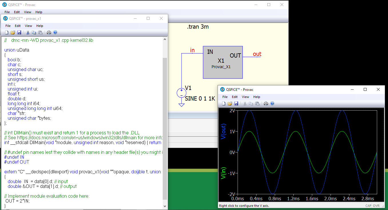388x210 pixels.
Task: Open Help menu in provac_x1 editor
Action: tap(40, 26)
